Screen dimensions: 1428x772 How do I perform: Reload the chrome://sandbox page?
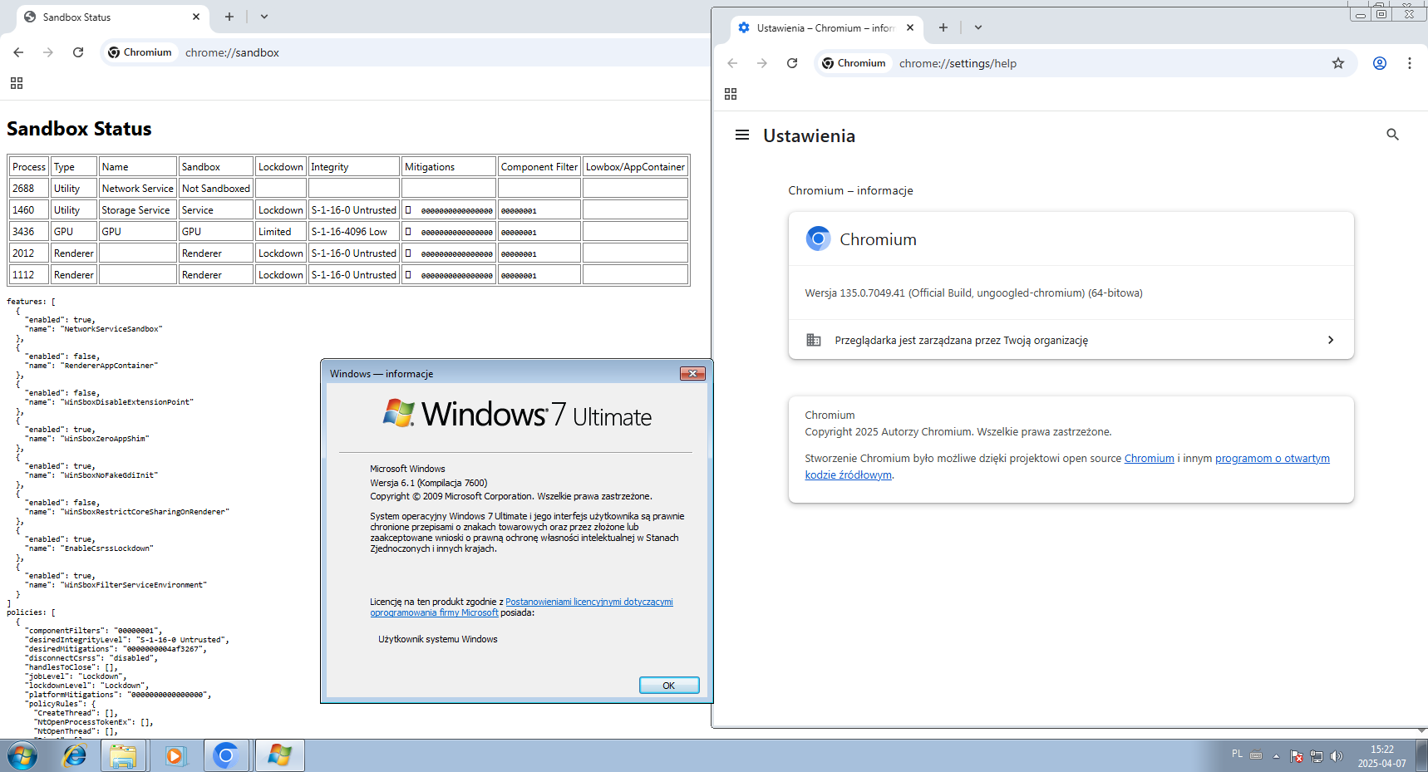click(78, 52)
